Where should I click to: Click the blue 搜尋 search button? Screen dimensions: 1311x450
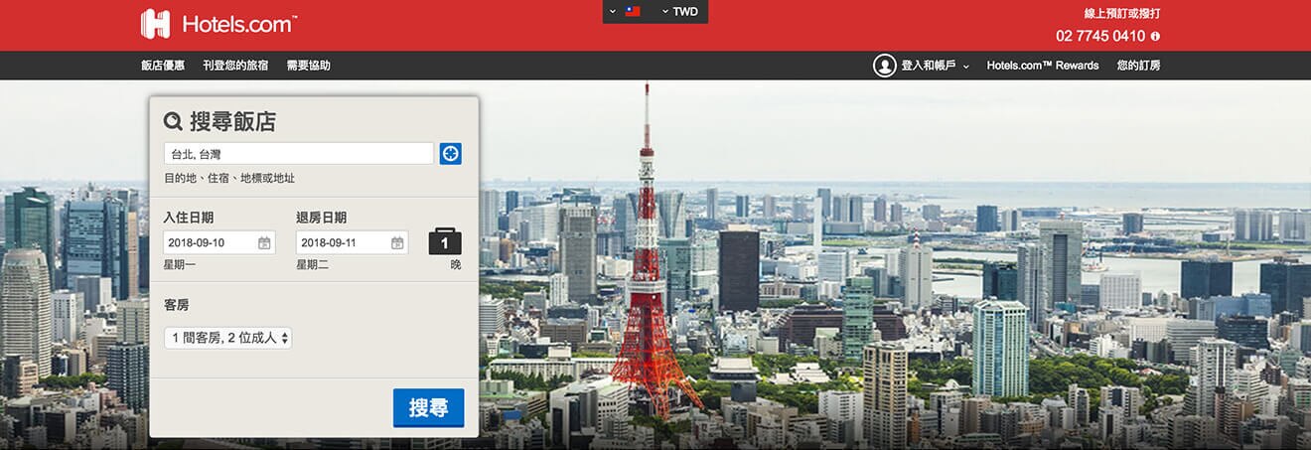point(428,407)
